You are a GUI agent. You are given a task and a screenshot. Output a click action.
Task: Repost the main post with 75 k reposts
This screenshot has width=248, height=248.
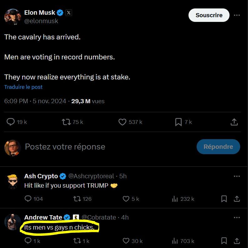coord(66,122)
